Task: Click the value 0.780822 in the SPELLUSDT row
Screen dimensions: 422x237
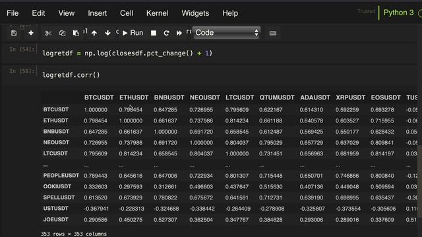Action: click(166, 197)
